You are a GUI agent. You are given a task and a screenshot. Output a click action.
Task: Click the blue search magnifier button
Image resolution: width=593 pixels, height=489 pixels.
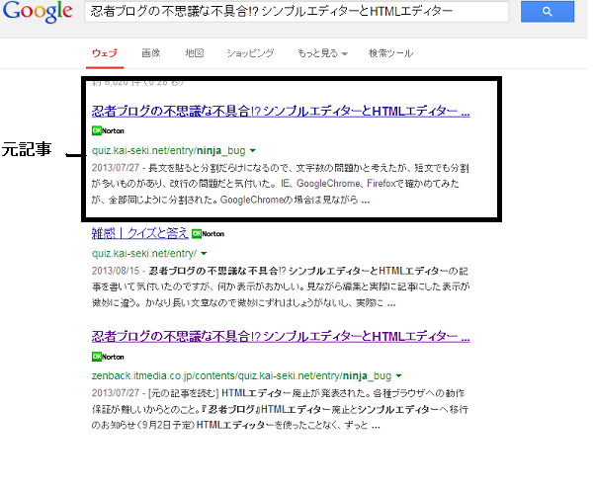(x=547, y=11)
